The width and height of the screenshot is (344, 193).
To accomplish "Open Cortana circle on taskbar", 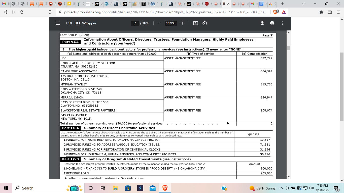I will tap(91, 188).
